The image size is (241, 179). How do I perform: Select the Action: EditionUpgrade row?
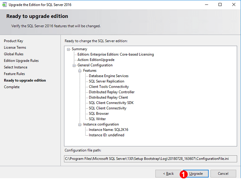[96, 60]
